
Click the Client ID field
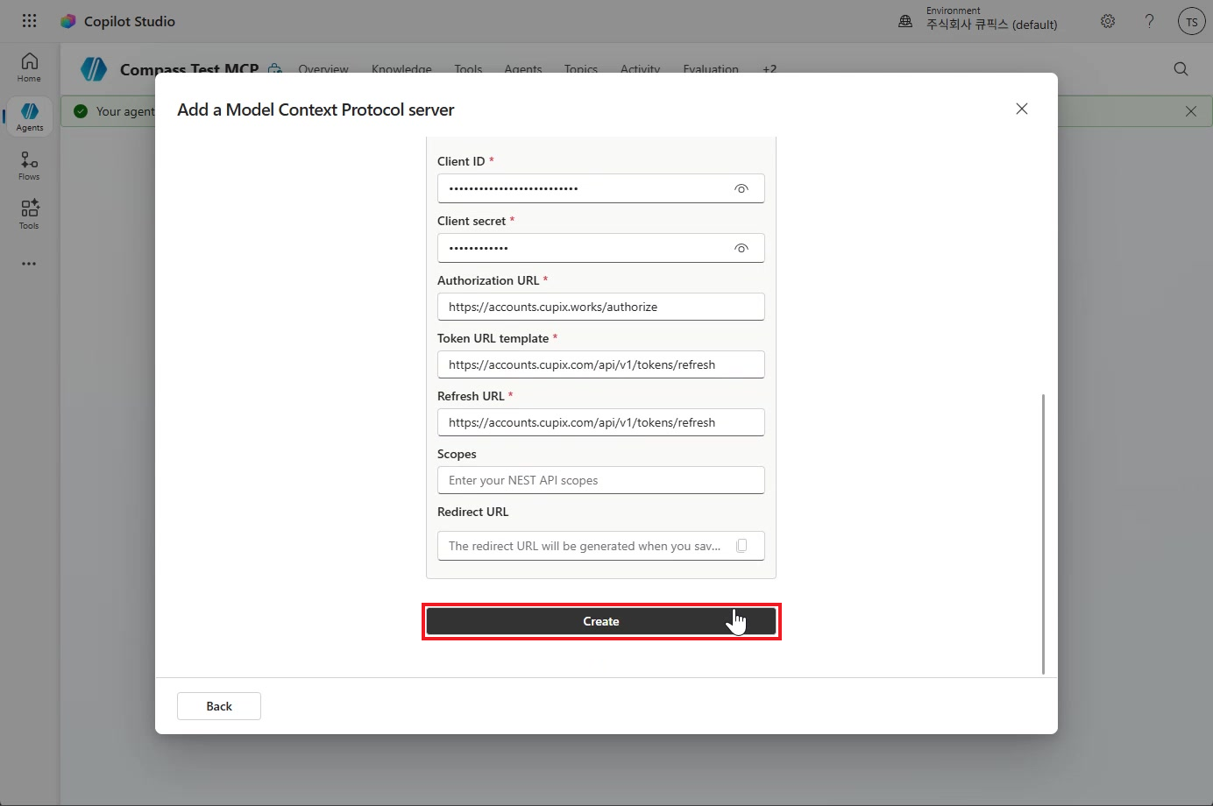(600, 188)
